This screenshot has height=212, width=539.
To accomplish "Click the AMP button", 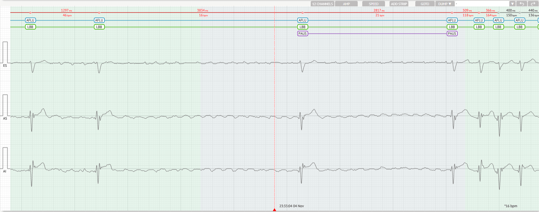I will tap(346, 4).
